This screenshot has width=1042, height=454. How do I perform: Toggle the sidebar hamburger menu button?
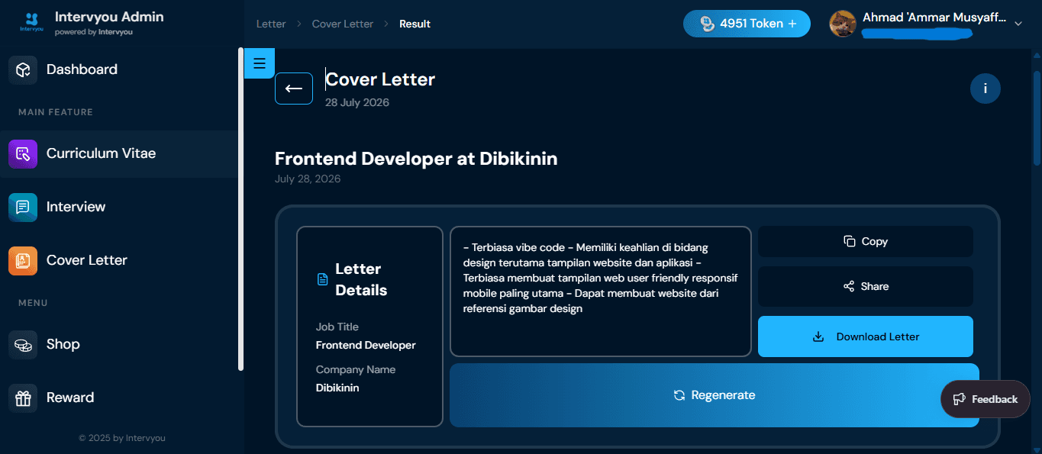pos(259,63)
